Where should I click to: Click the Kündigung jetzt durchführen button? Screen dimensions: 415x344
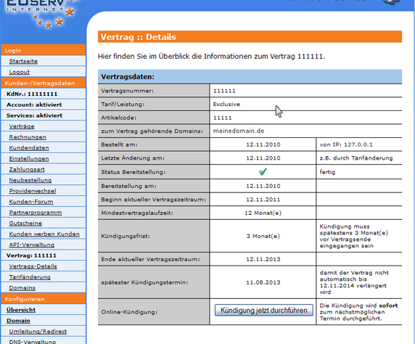tap(264, 311)
